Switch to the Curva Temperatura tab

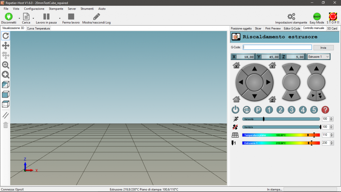[39, 29]
